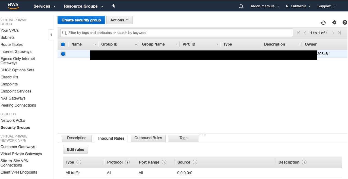Image resolution: width=348 pixels, height=179 pixels.
Task: Refresh the security groups list
Action: 323,23
